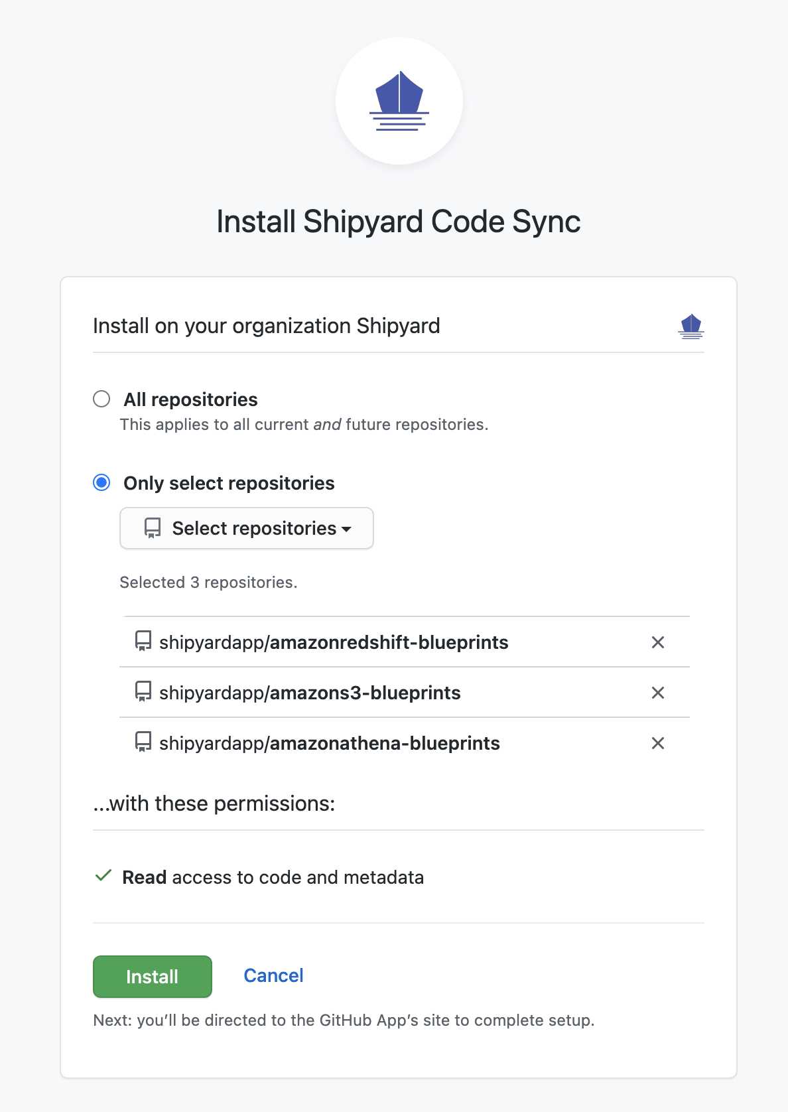Remove amazonredshift-blueprints from selection
788x1112 pixels.
point(658,642)
